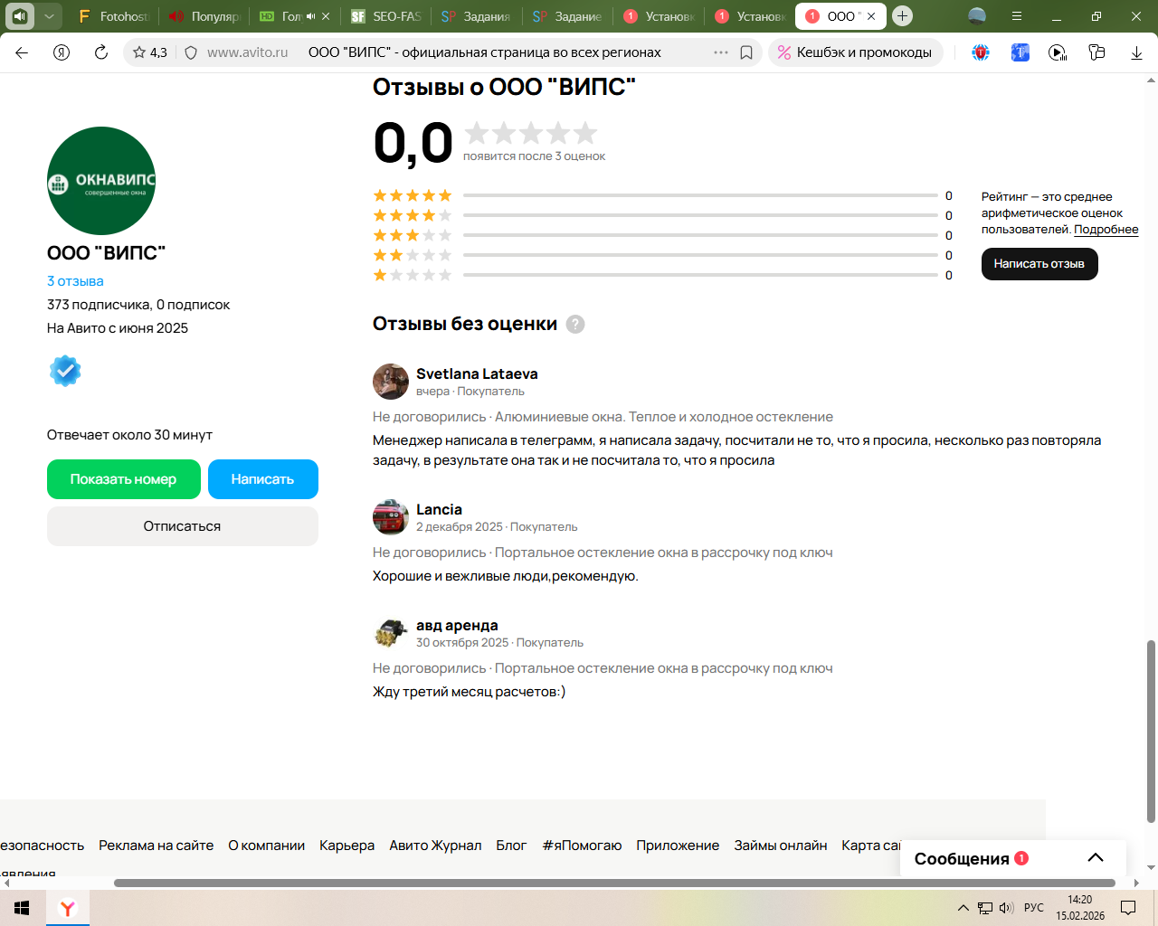
Task: Close the active ООО tab
Action: pyautogui.click(x=871, y=16)
